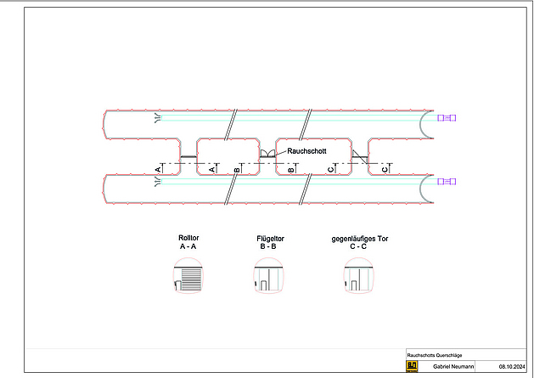Select title text Rauchschotts Querschläge
Screen dimensions: 534x378
pos(435,355)
